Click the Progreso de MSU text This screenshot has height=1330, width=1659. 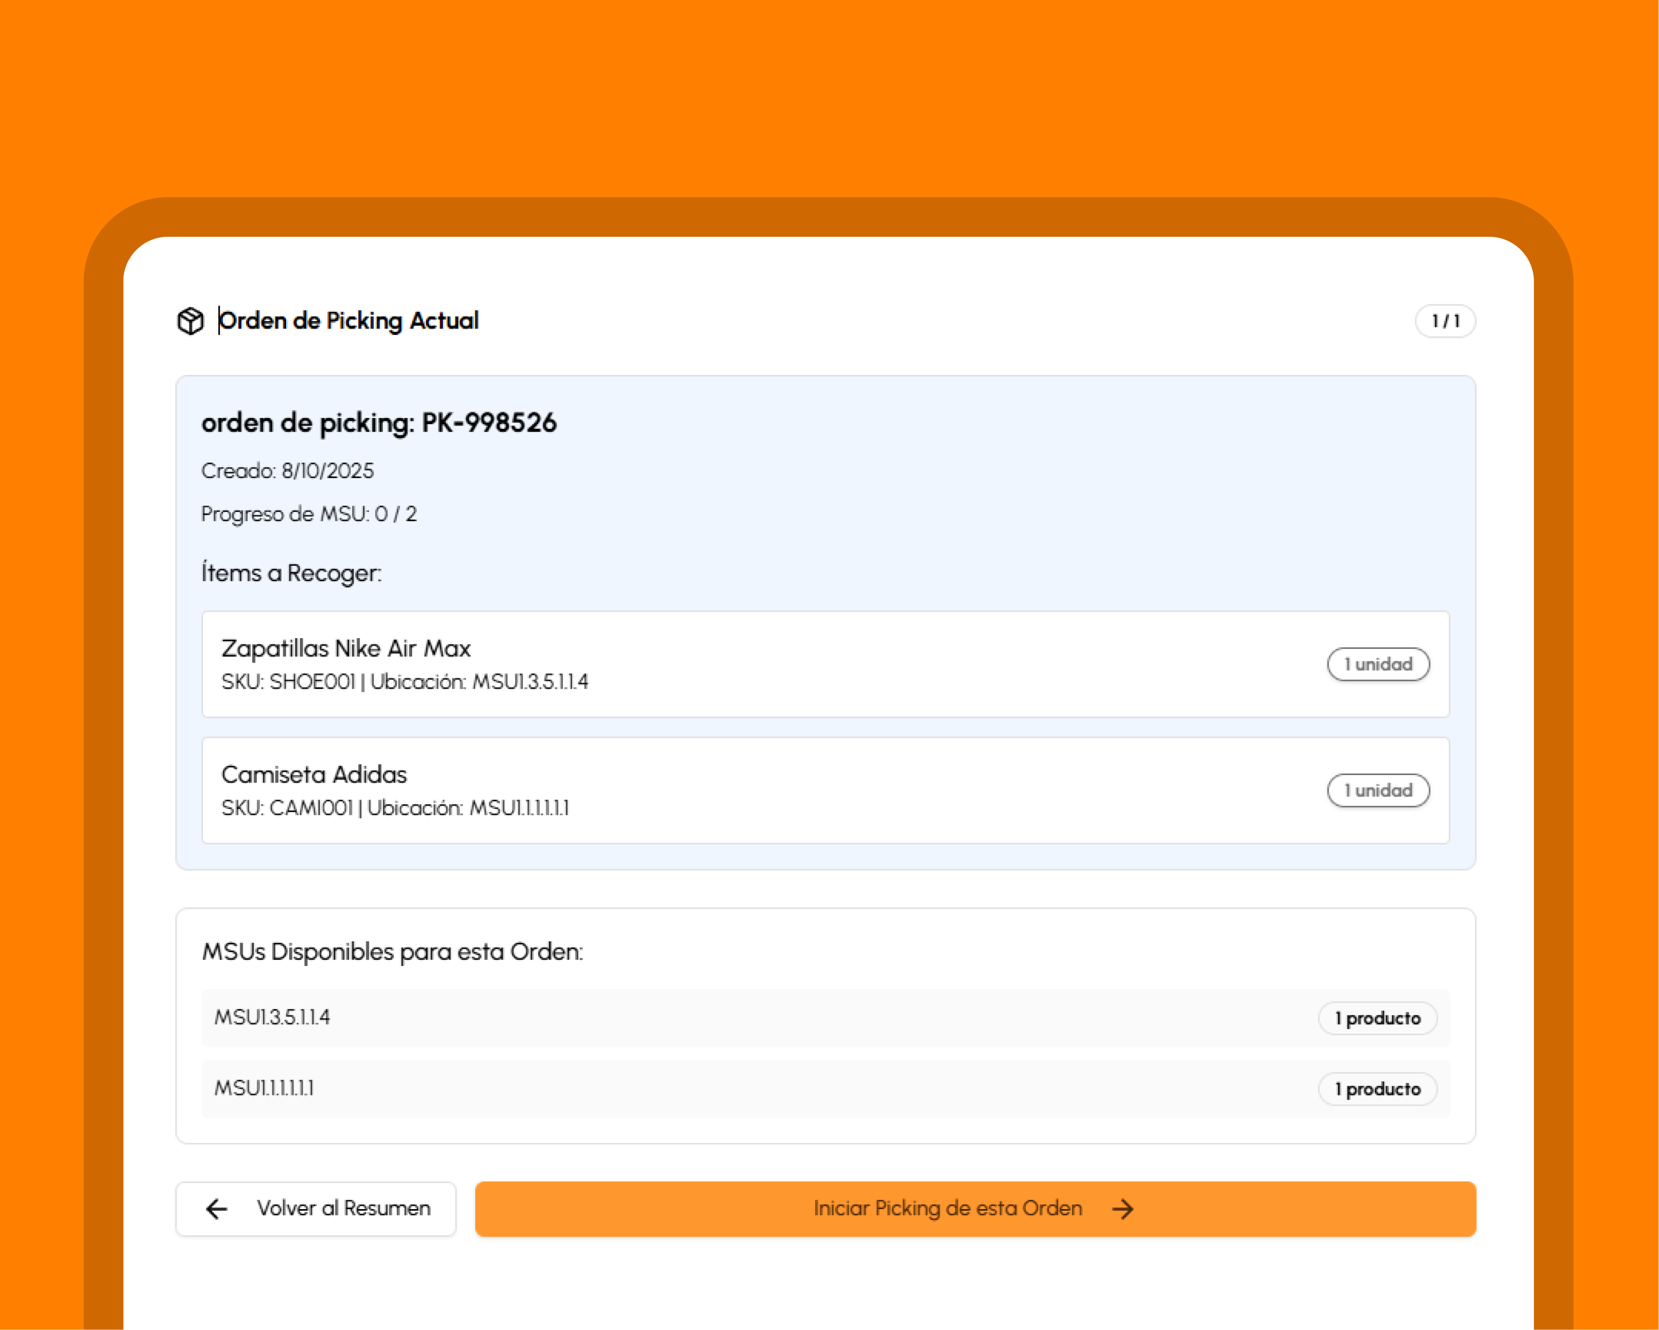[308, 514]
